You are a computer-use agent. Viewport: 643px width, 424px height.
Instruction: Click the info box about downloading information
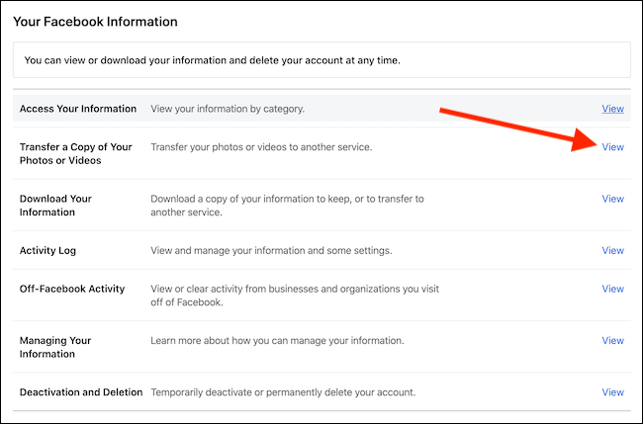coord(321,61)
